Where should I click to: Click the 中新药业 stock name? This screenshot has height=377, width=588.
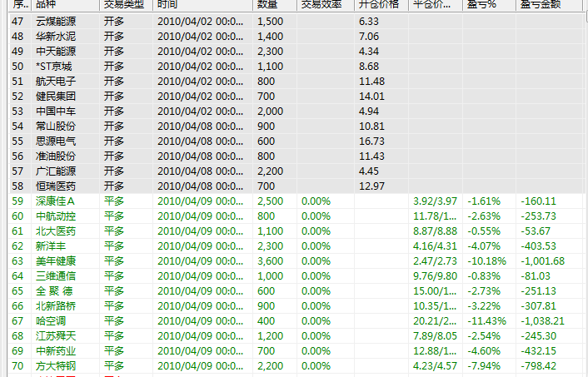tap(56, 351)
